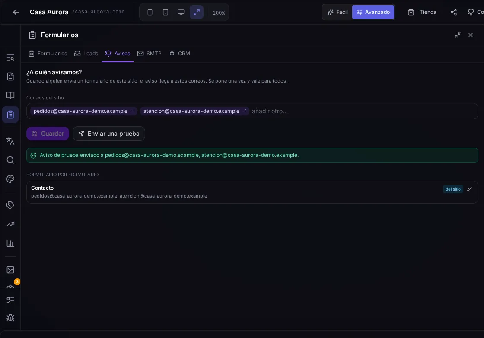Open the sidebar list-search icon
Viewport: 484px width, 338px height.
click(x=10, y=57)
